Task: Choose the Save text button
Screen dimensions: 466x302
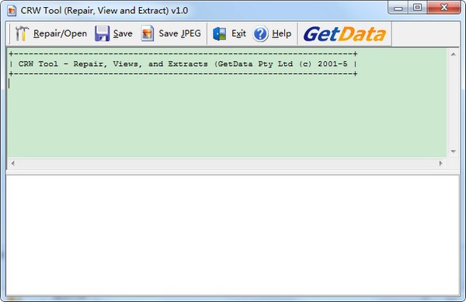Action: point(123,33)
